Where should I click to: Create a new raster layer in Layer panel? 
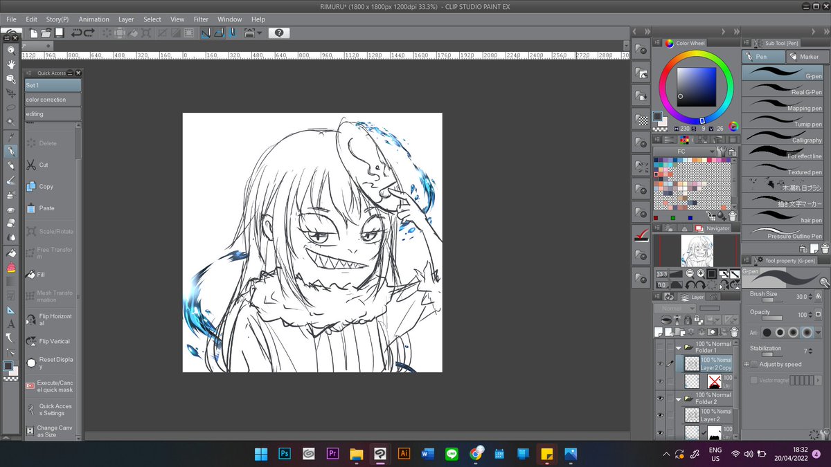point(658,332)
